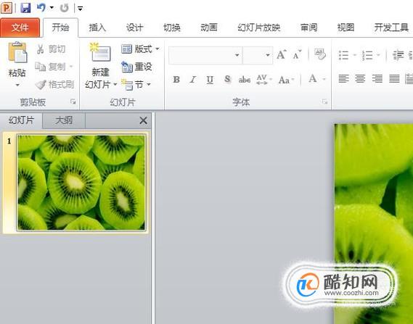Image resolution: width=413 pixels, height=324 pixels.
Task: Click the numbered list icon
Action: [367, 55]
